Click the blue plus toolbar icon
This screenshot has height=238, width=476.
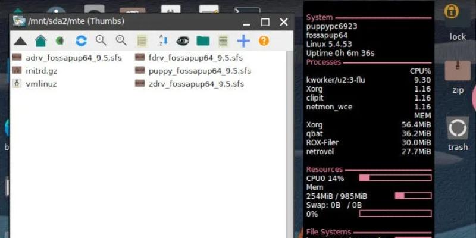click(x=243, y=41)
